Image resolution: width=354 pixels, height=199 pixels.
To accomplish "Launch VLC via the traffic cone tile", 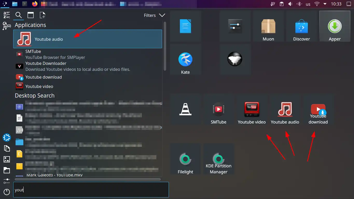I will tap(185, 109).
